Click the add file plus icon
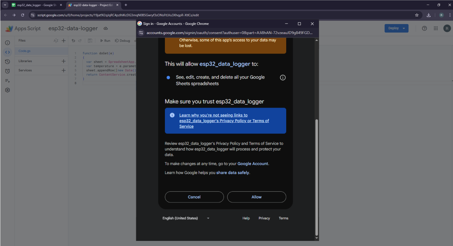 (x=63, y=41)
